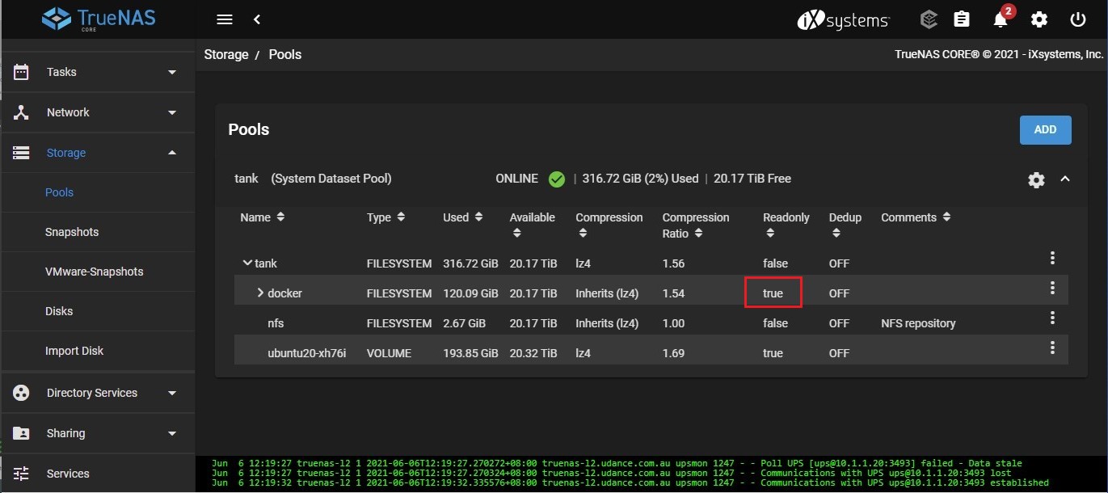
Task: Click the power icon
Action: [x=1078, y=19]
